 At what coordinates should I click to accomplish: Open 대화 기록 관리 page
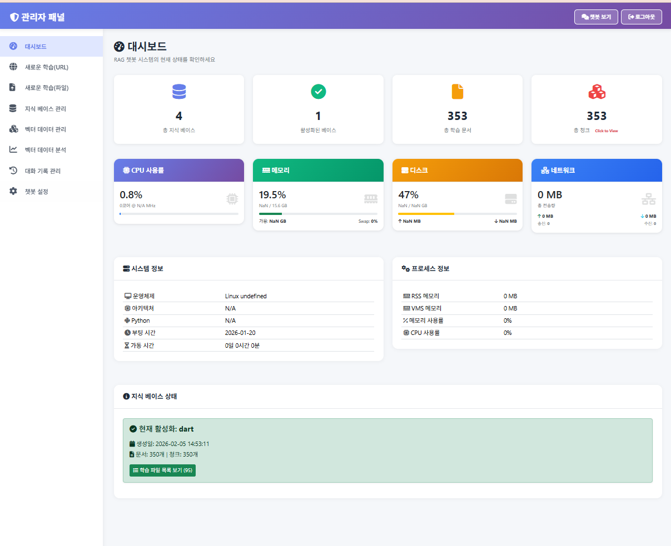coord(51,171)
